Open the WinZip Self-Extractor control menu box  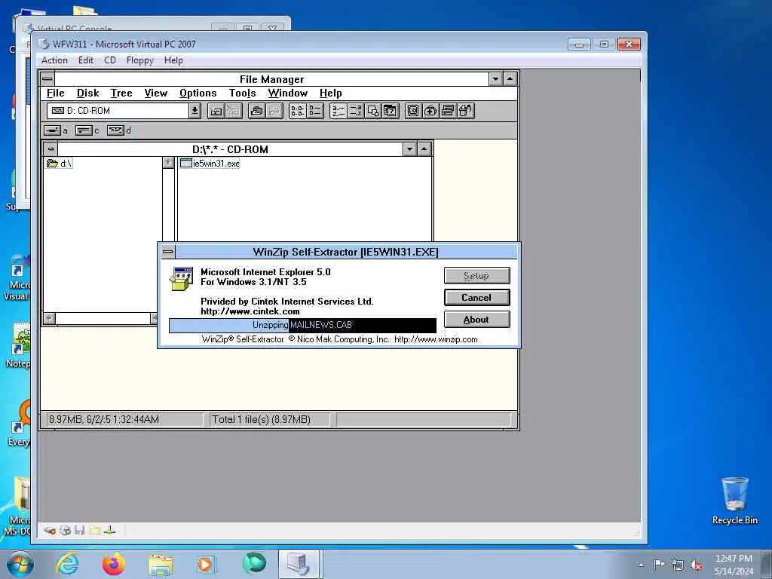[168, 252]
